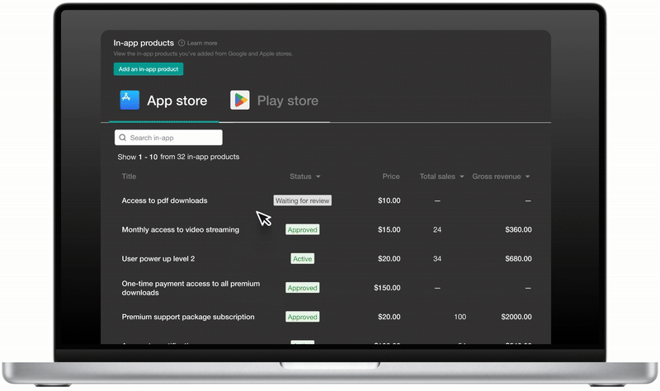Select Premium support package subscription row
The width and height of the screenshot is (660, 391).
coord(187,317)
